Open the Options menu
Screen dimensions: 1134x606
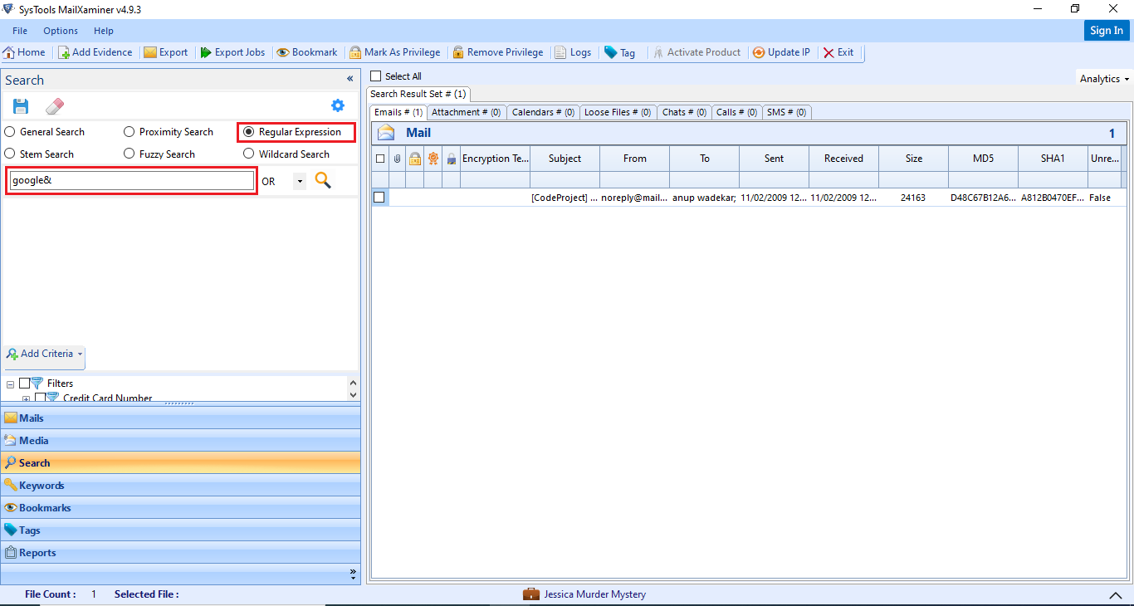pos(60,30)
